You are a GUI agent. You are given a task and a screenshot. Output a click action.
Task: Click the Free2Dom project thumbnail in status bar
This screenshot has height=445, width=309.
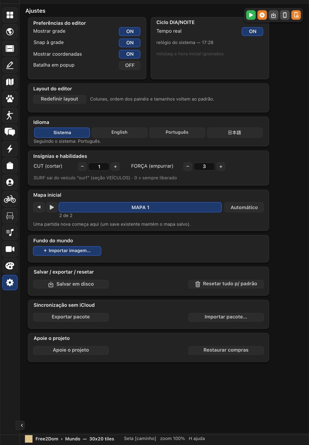(29, 439)
